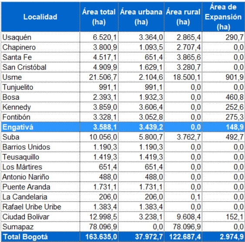Viewport: 245px width, 242px height.
Task: Select the Área total (ha) header
Action: (x=99, y=17)
